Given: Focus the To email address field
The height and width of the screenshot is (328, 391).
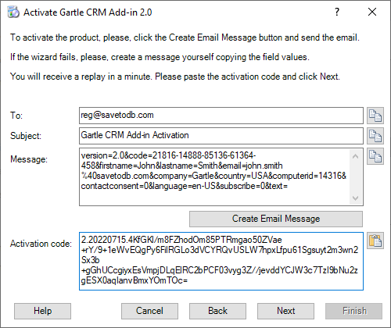Looking at the screenshot, I should (221, 116).
